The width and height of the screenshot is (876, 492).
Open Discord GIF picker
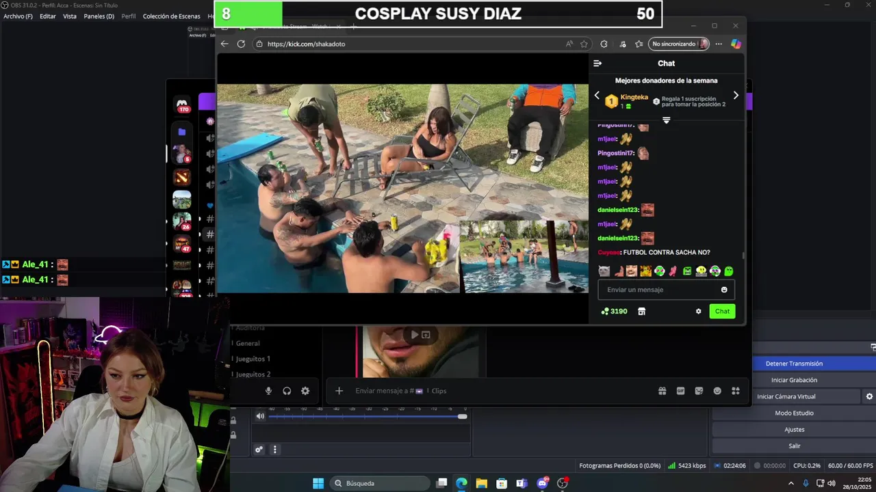pyautogui.click(x=680, y=391)
